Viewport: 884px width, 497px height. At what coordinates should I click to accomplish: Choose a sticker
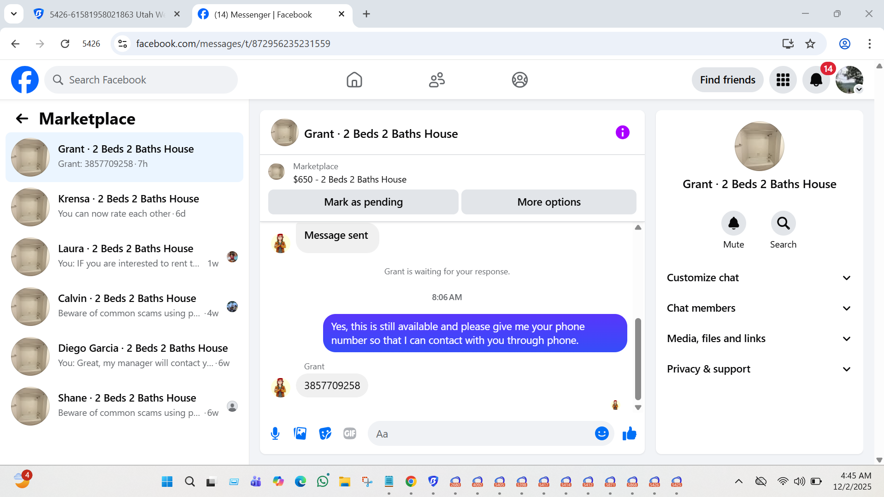click(325, 433)
